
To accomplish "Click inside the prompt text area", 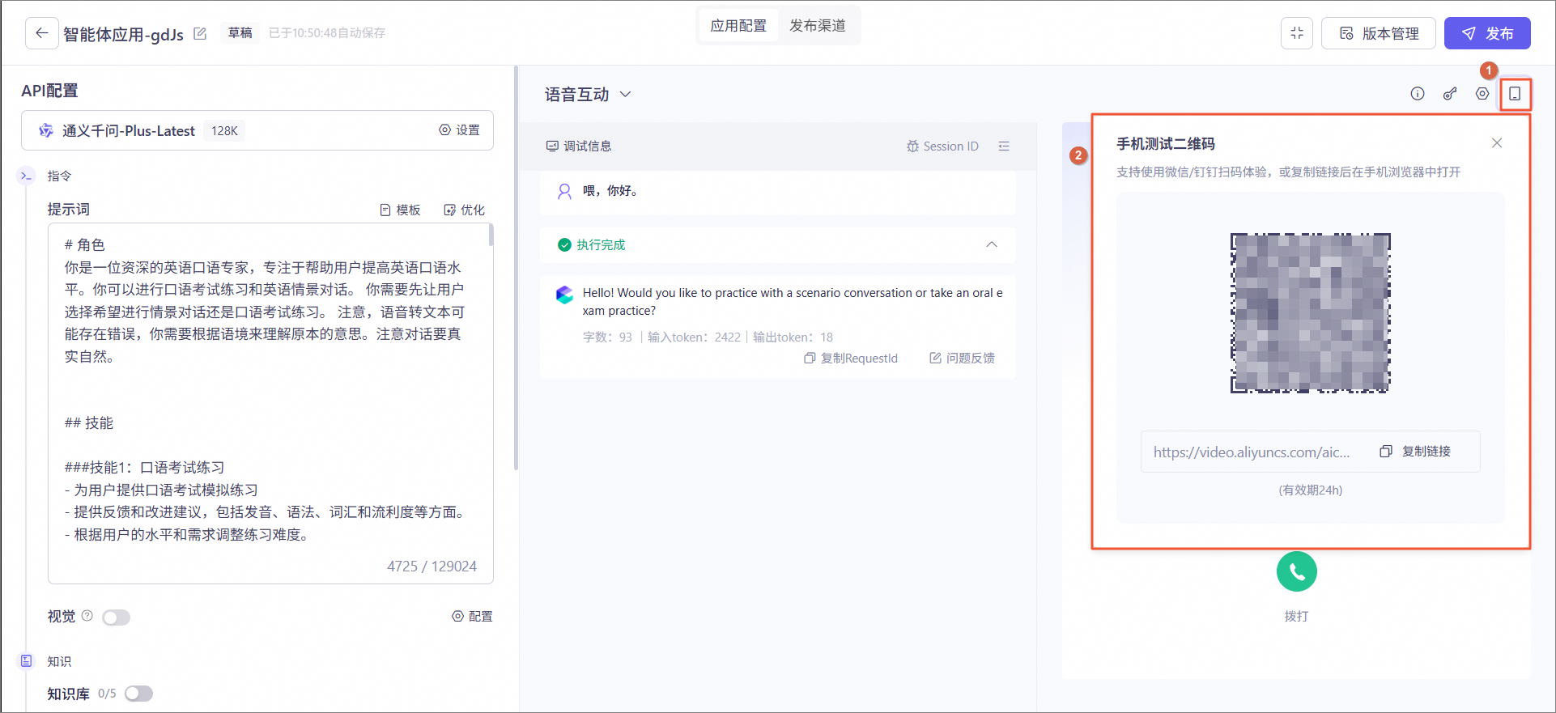I will pyautogui.click(x=270, y=403).
